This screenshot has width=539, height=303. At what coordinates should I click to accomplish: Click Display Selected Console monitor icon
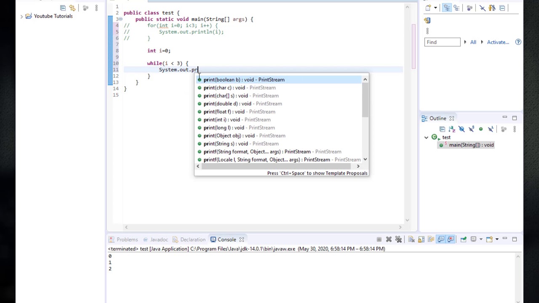[x=473, y=239]
